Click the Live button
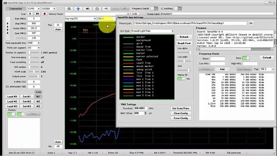 pos(39,92)
